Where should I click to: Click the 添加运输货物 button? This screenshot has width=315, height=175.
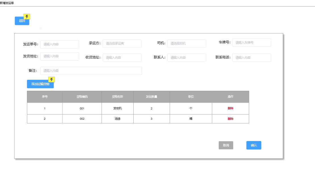point(40,84)
